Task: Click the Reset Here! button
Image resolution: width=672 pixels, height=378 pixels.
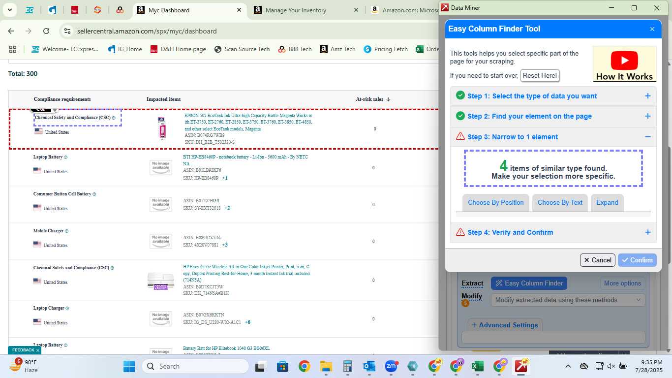Action: pyautogui.click(x=540, y=76)
